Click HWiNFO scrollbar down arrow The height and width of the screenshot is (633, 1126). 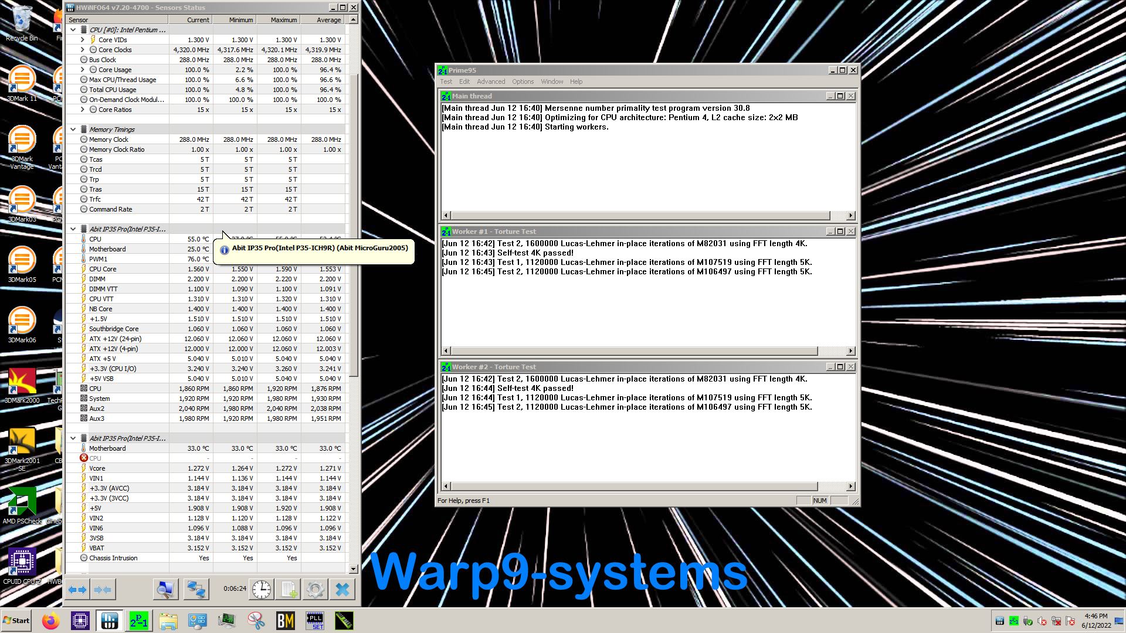(353, 569)
